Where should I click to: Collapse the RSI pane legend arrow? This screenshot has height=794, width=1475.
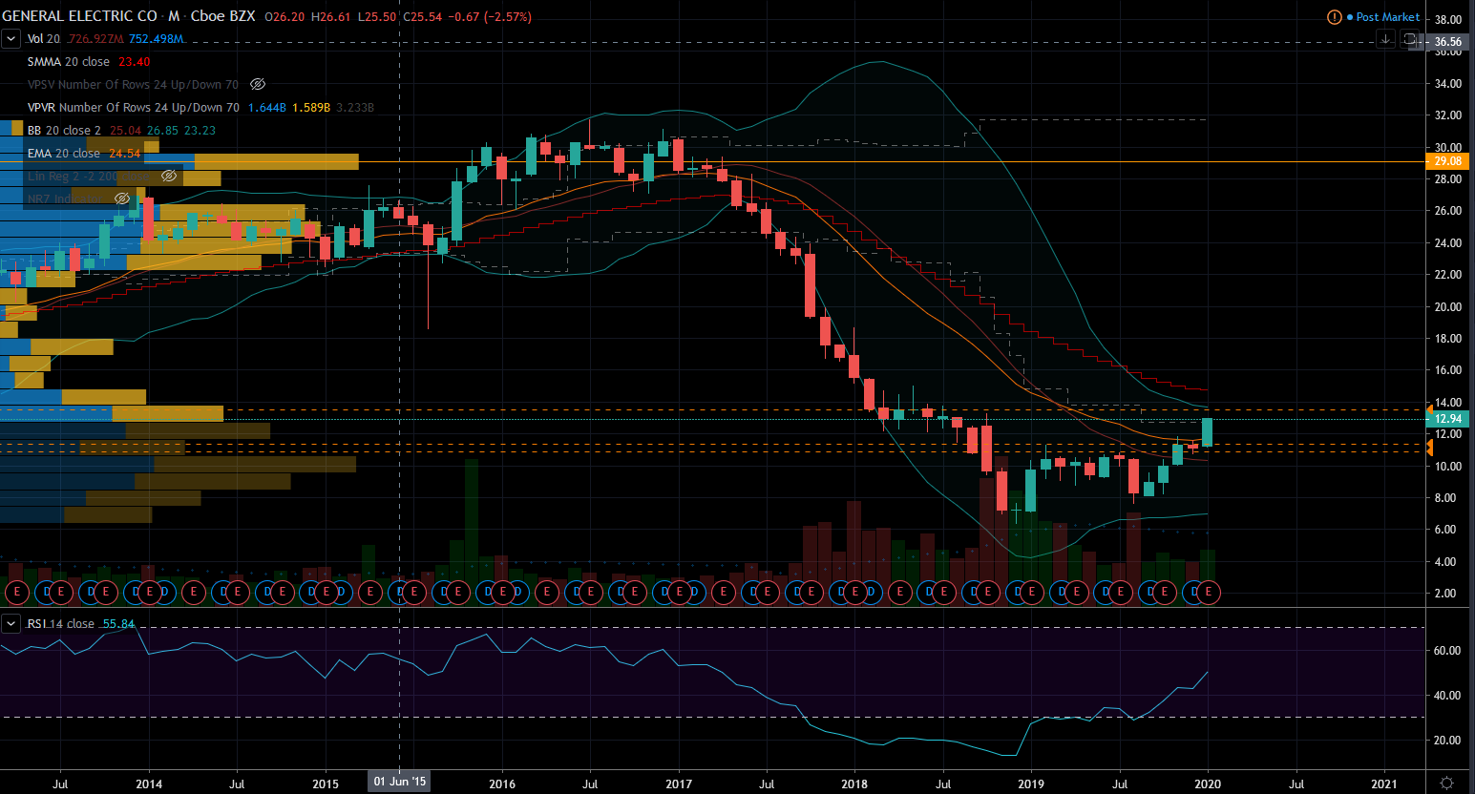[11, 624]
